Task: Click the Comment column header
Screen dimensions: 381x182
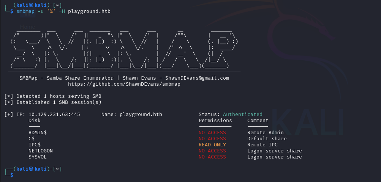Action: (x=258, y=120)
